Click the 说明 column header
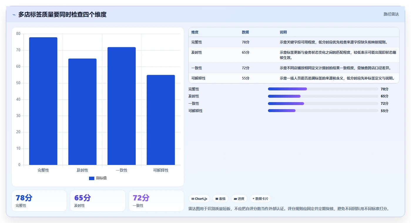This screenshot has width=411, height=223. tap(283, 32)
